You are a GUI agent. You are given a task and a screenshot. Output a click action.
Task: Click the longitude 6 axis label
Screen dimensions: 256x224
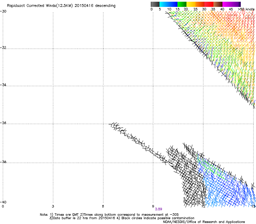tap(103, 206)
